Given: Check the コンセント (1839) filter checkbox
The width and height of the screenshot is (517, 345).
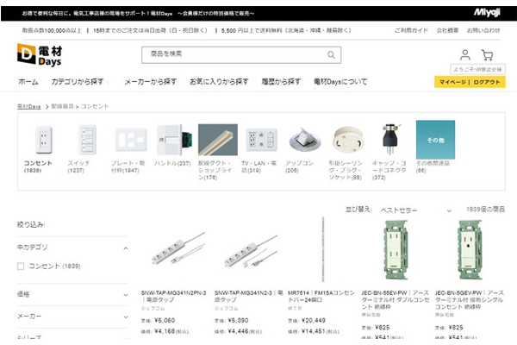Looking at the screenshot, I should 22,267.
